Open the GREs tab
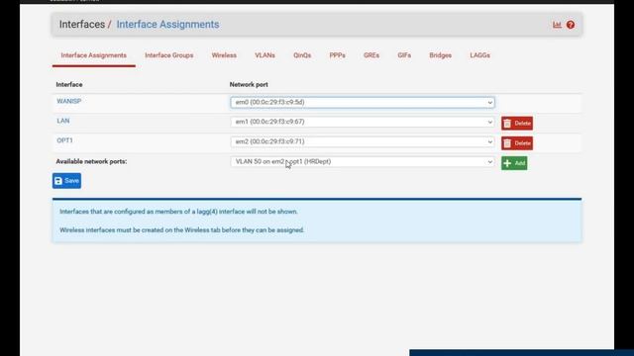The width and height of the screenshot is (634, 356). click(371, 55)
